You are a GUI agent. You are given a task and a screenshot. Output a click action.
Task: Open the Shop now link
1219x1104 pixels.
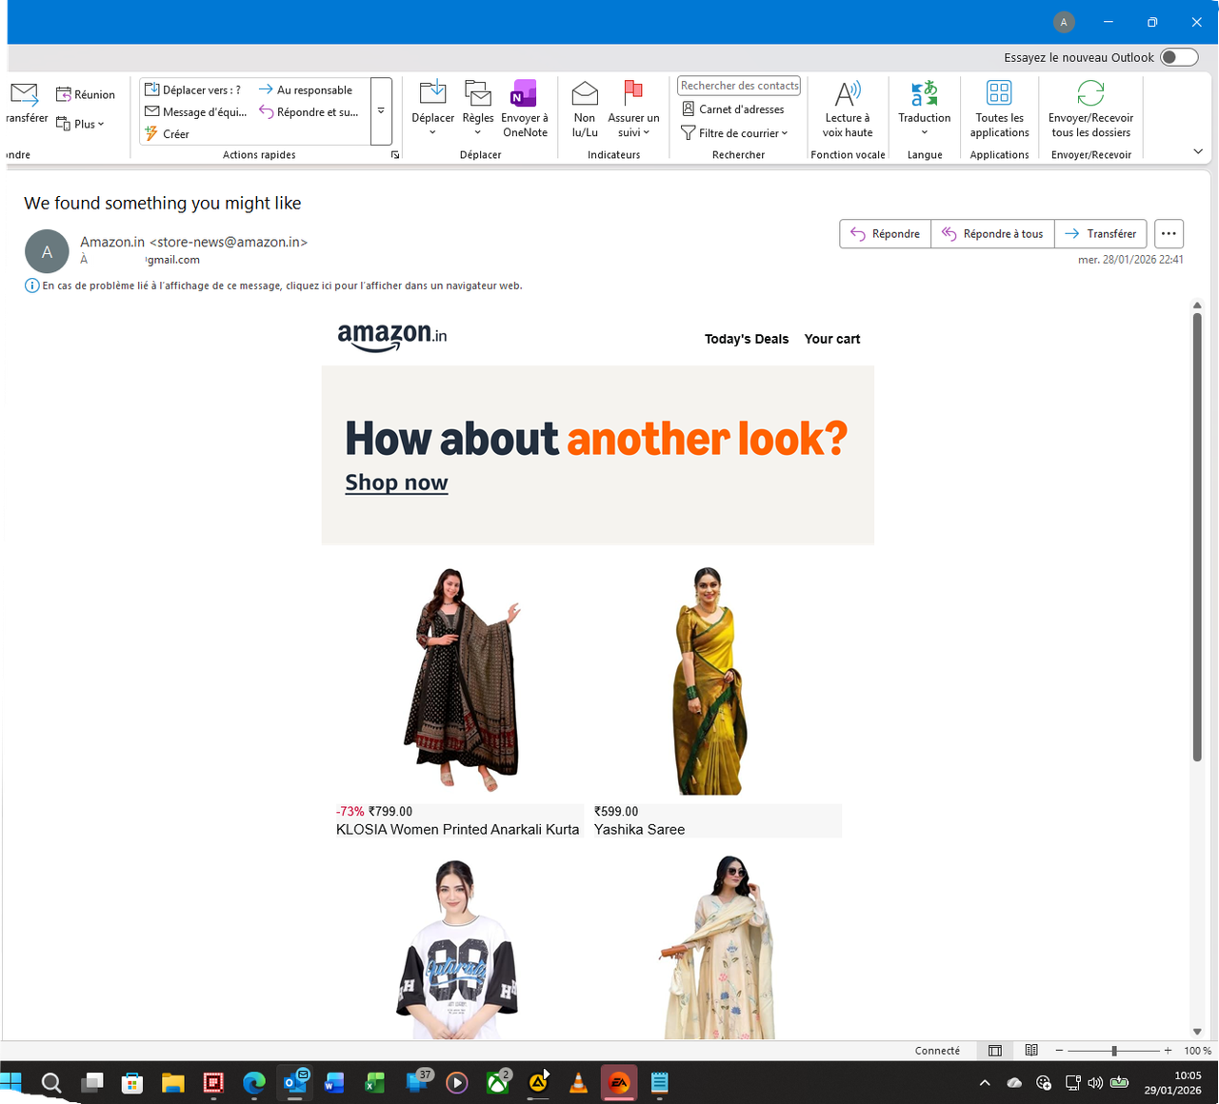click(x=396, y=483)
